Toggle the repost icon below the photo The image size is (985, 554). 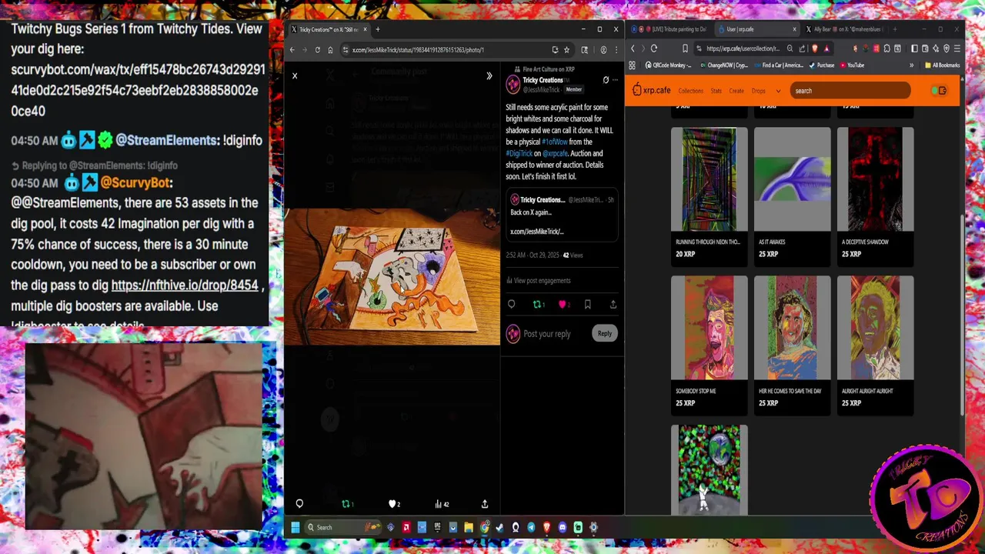(x=347, y=504)
